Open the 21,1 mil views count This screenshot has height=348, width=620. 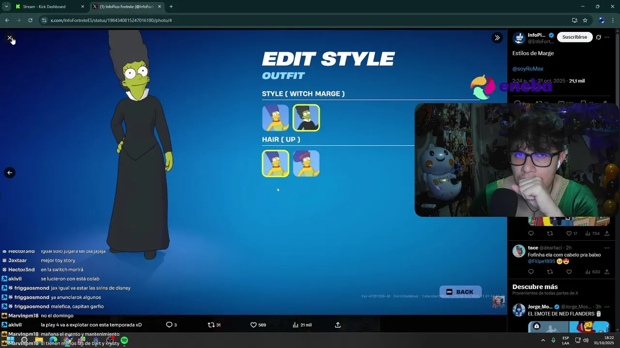(x=577, y=81)
